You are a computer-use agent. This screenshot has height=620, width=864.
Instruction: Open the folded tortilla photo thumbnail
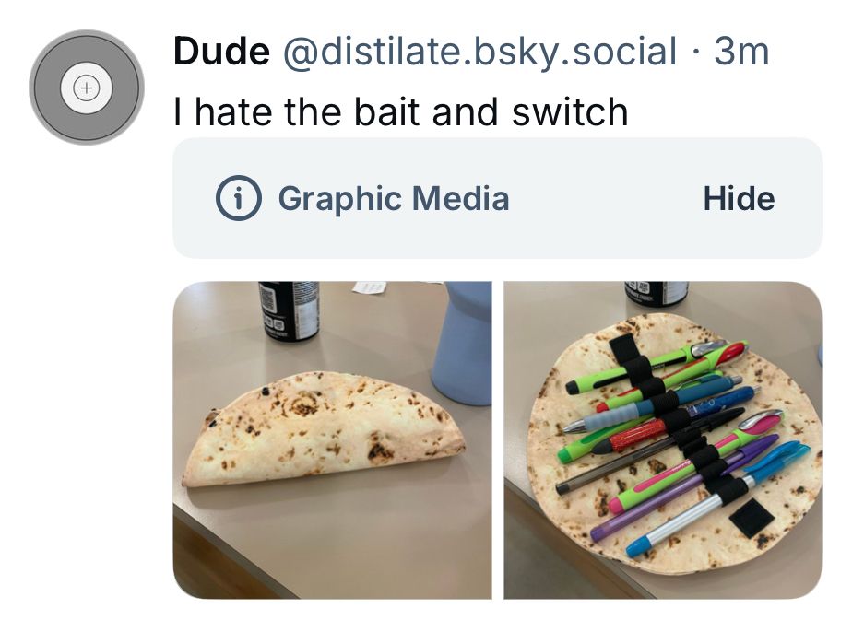coord(332,440)
